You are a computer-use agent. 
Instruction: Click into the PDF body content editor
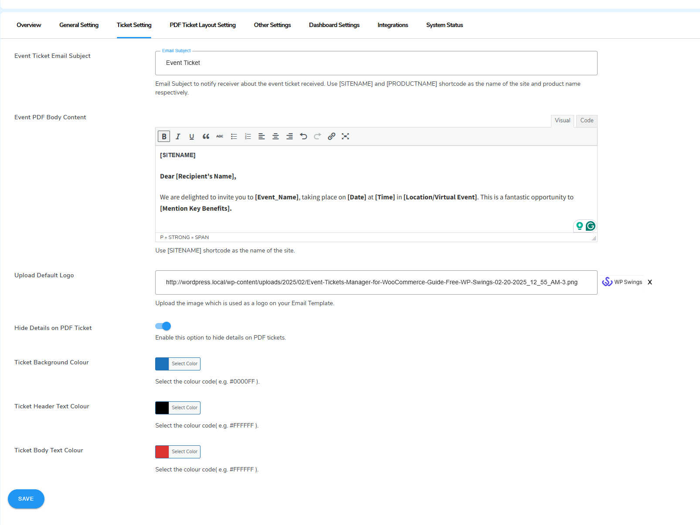click(x=376, y=189)
